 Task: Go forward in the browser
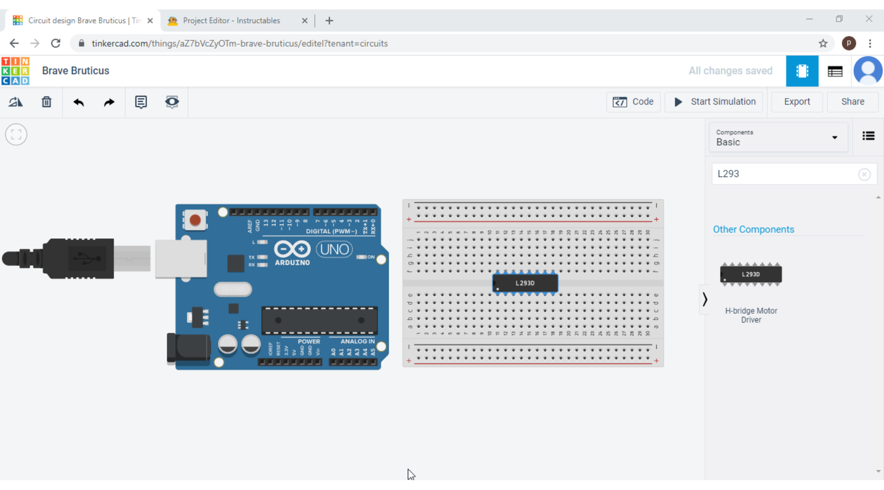point(35,44)
